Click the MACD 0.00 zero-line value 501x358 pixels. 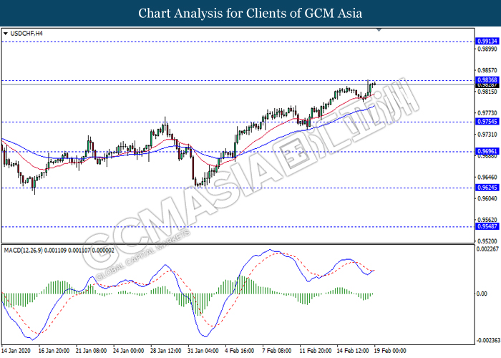coord(482,294)
